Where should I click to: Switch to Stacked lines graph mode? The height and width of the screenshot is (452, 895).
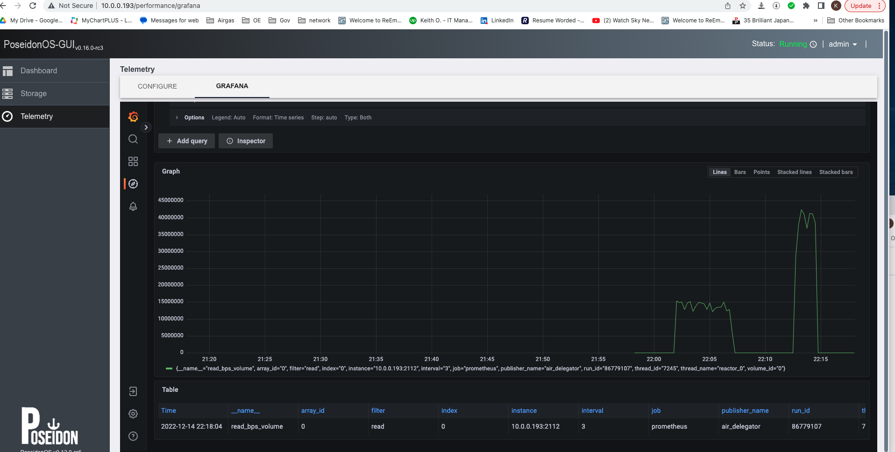pos(794,172)
